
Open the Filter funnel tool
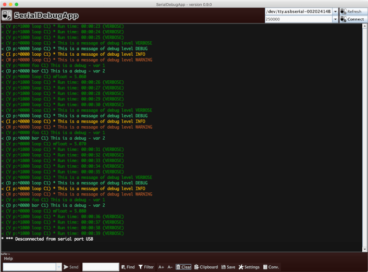(x=146, y=267)
